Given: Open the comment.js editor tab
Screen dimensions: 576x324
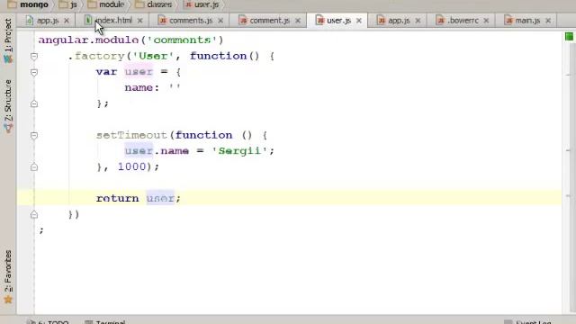Looking at the screenshot, I should 269,21.
